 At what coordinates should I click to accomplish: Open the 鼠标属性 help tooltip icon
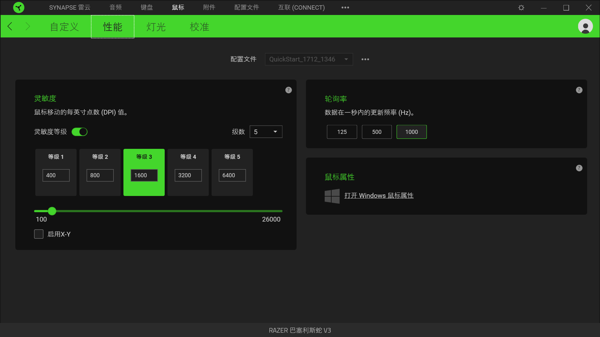point(579,168)
